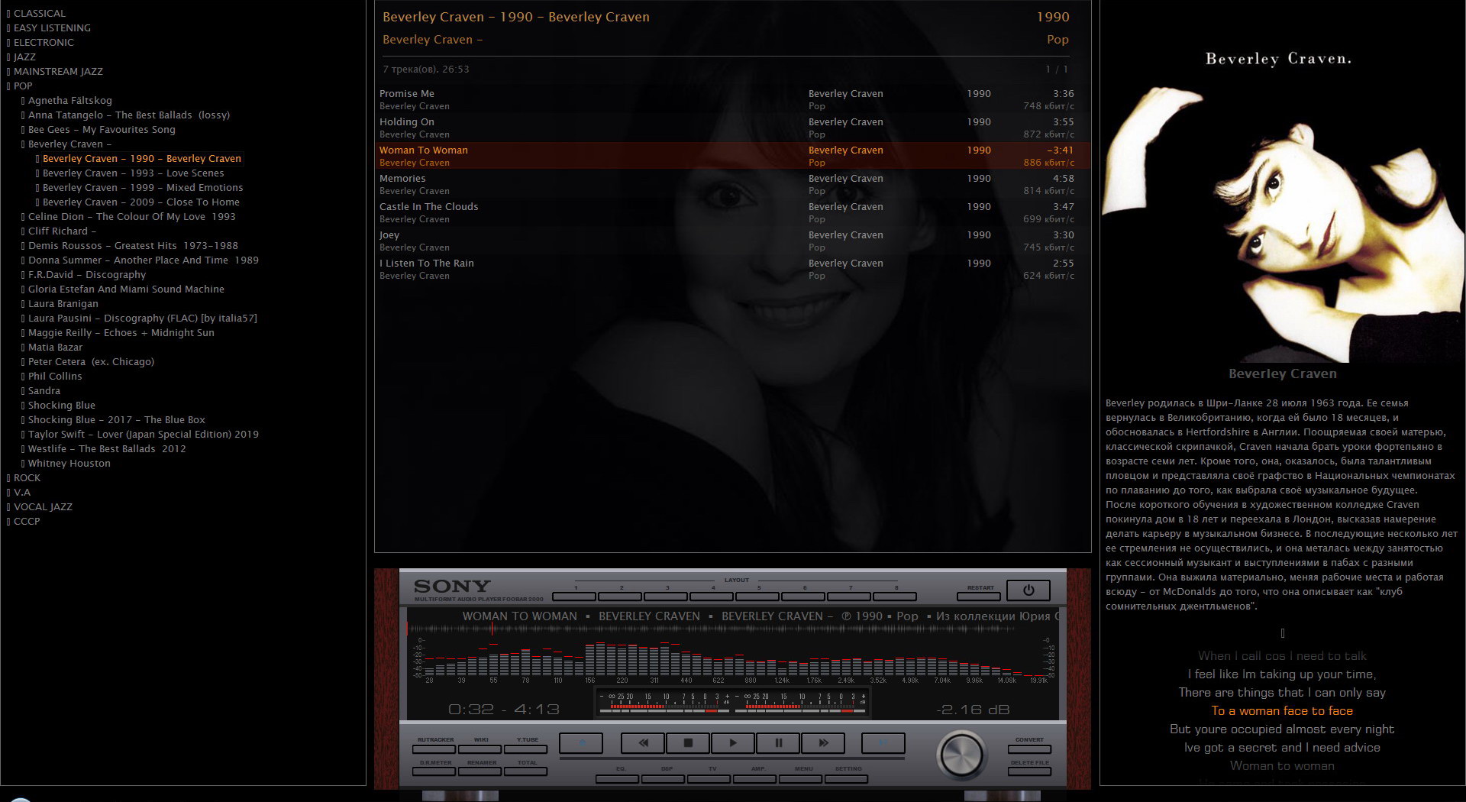This screenshot has height=802, width=1466.
Task: Click the rewind (previous track) button
Action: click(643, 742)
